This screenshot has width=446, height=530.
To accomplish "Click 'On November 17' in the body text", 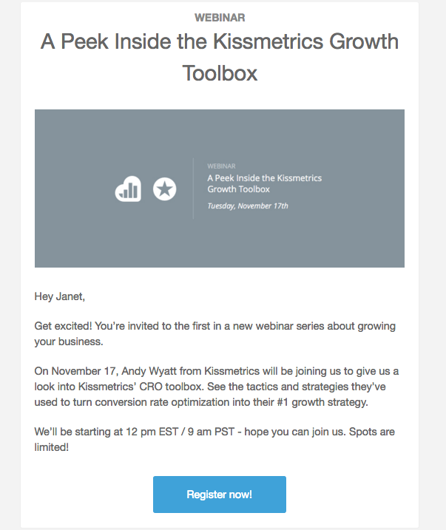I will (x=78, y=370).
